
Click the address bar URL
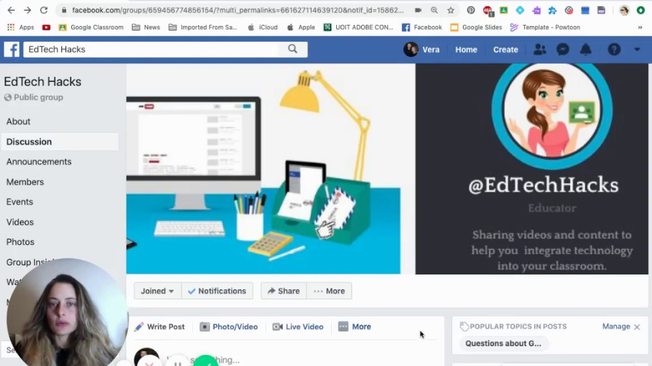pyautogui.click(x=237, y=10)
